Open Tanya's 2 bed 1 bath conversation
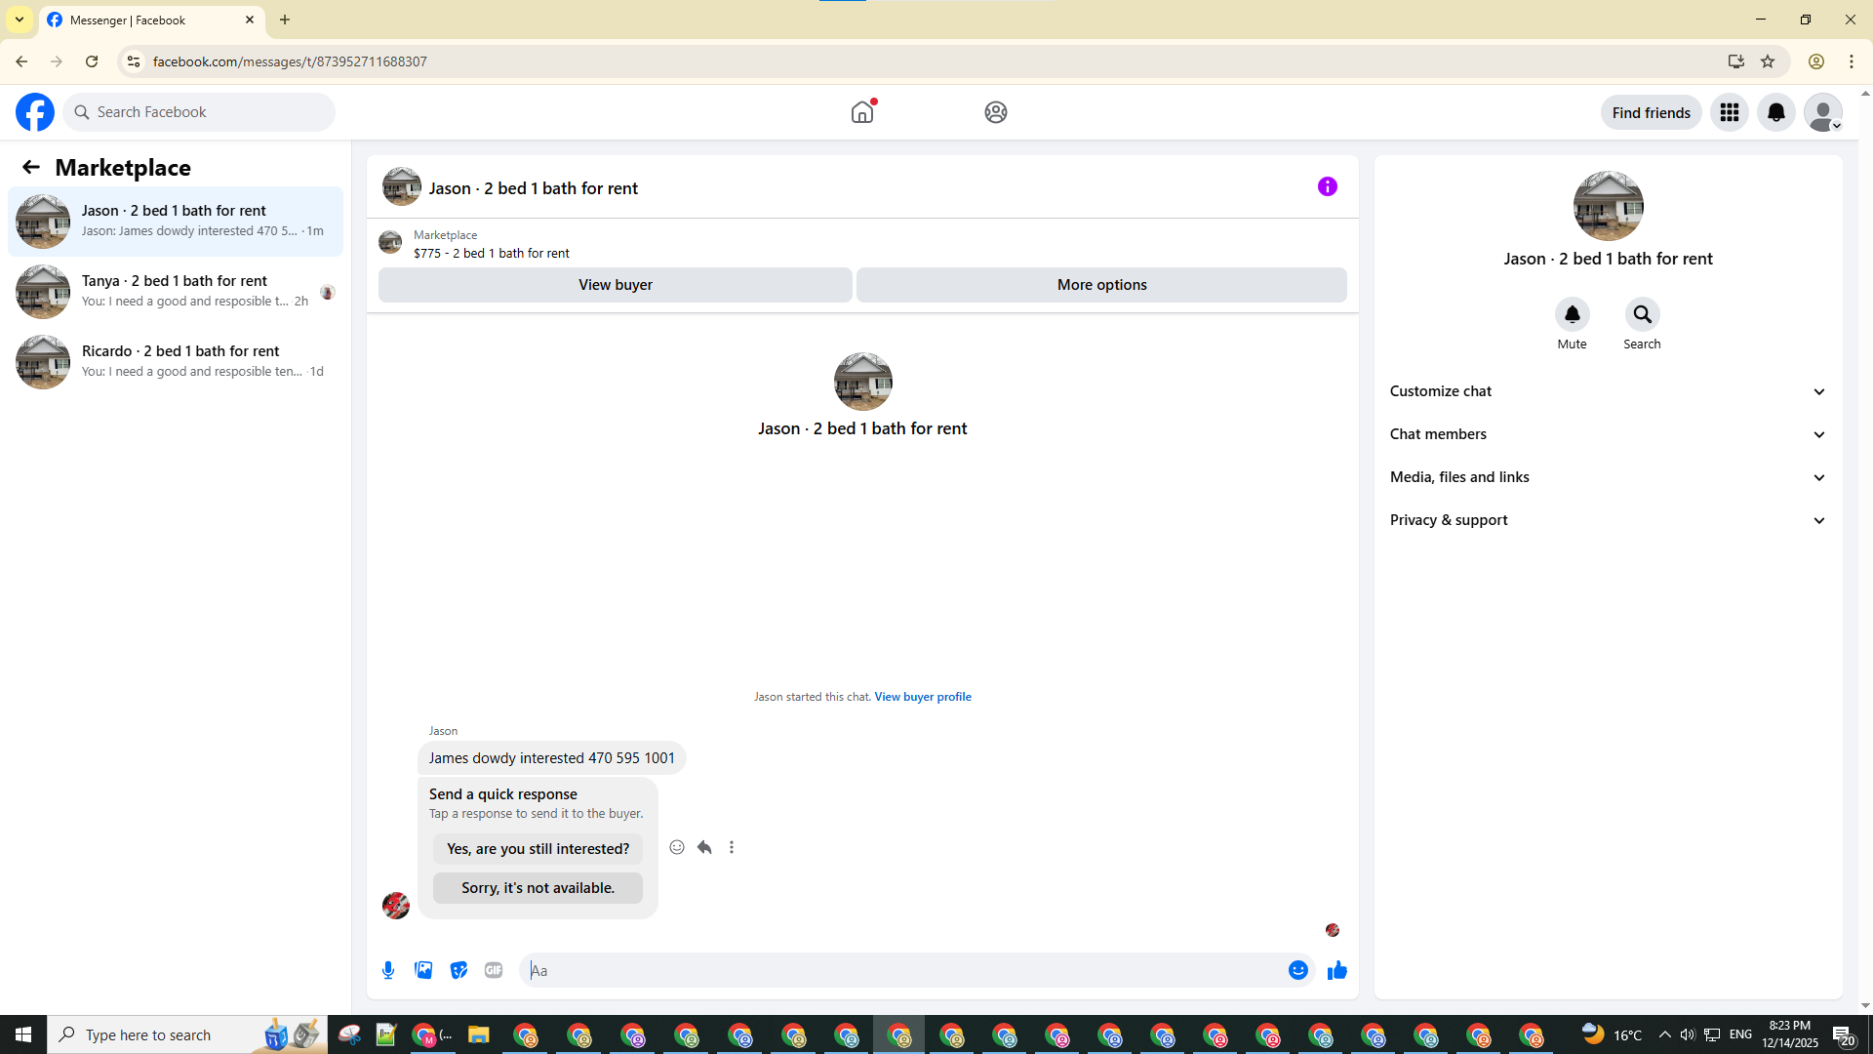This screenshot has width=1873, height=1054. coord(176,291)
